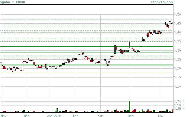The height and width of the screenshot is (117, 189).
Task: Click the Mar month label
Action: click(100, 116)
